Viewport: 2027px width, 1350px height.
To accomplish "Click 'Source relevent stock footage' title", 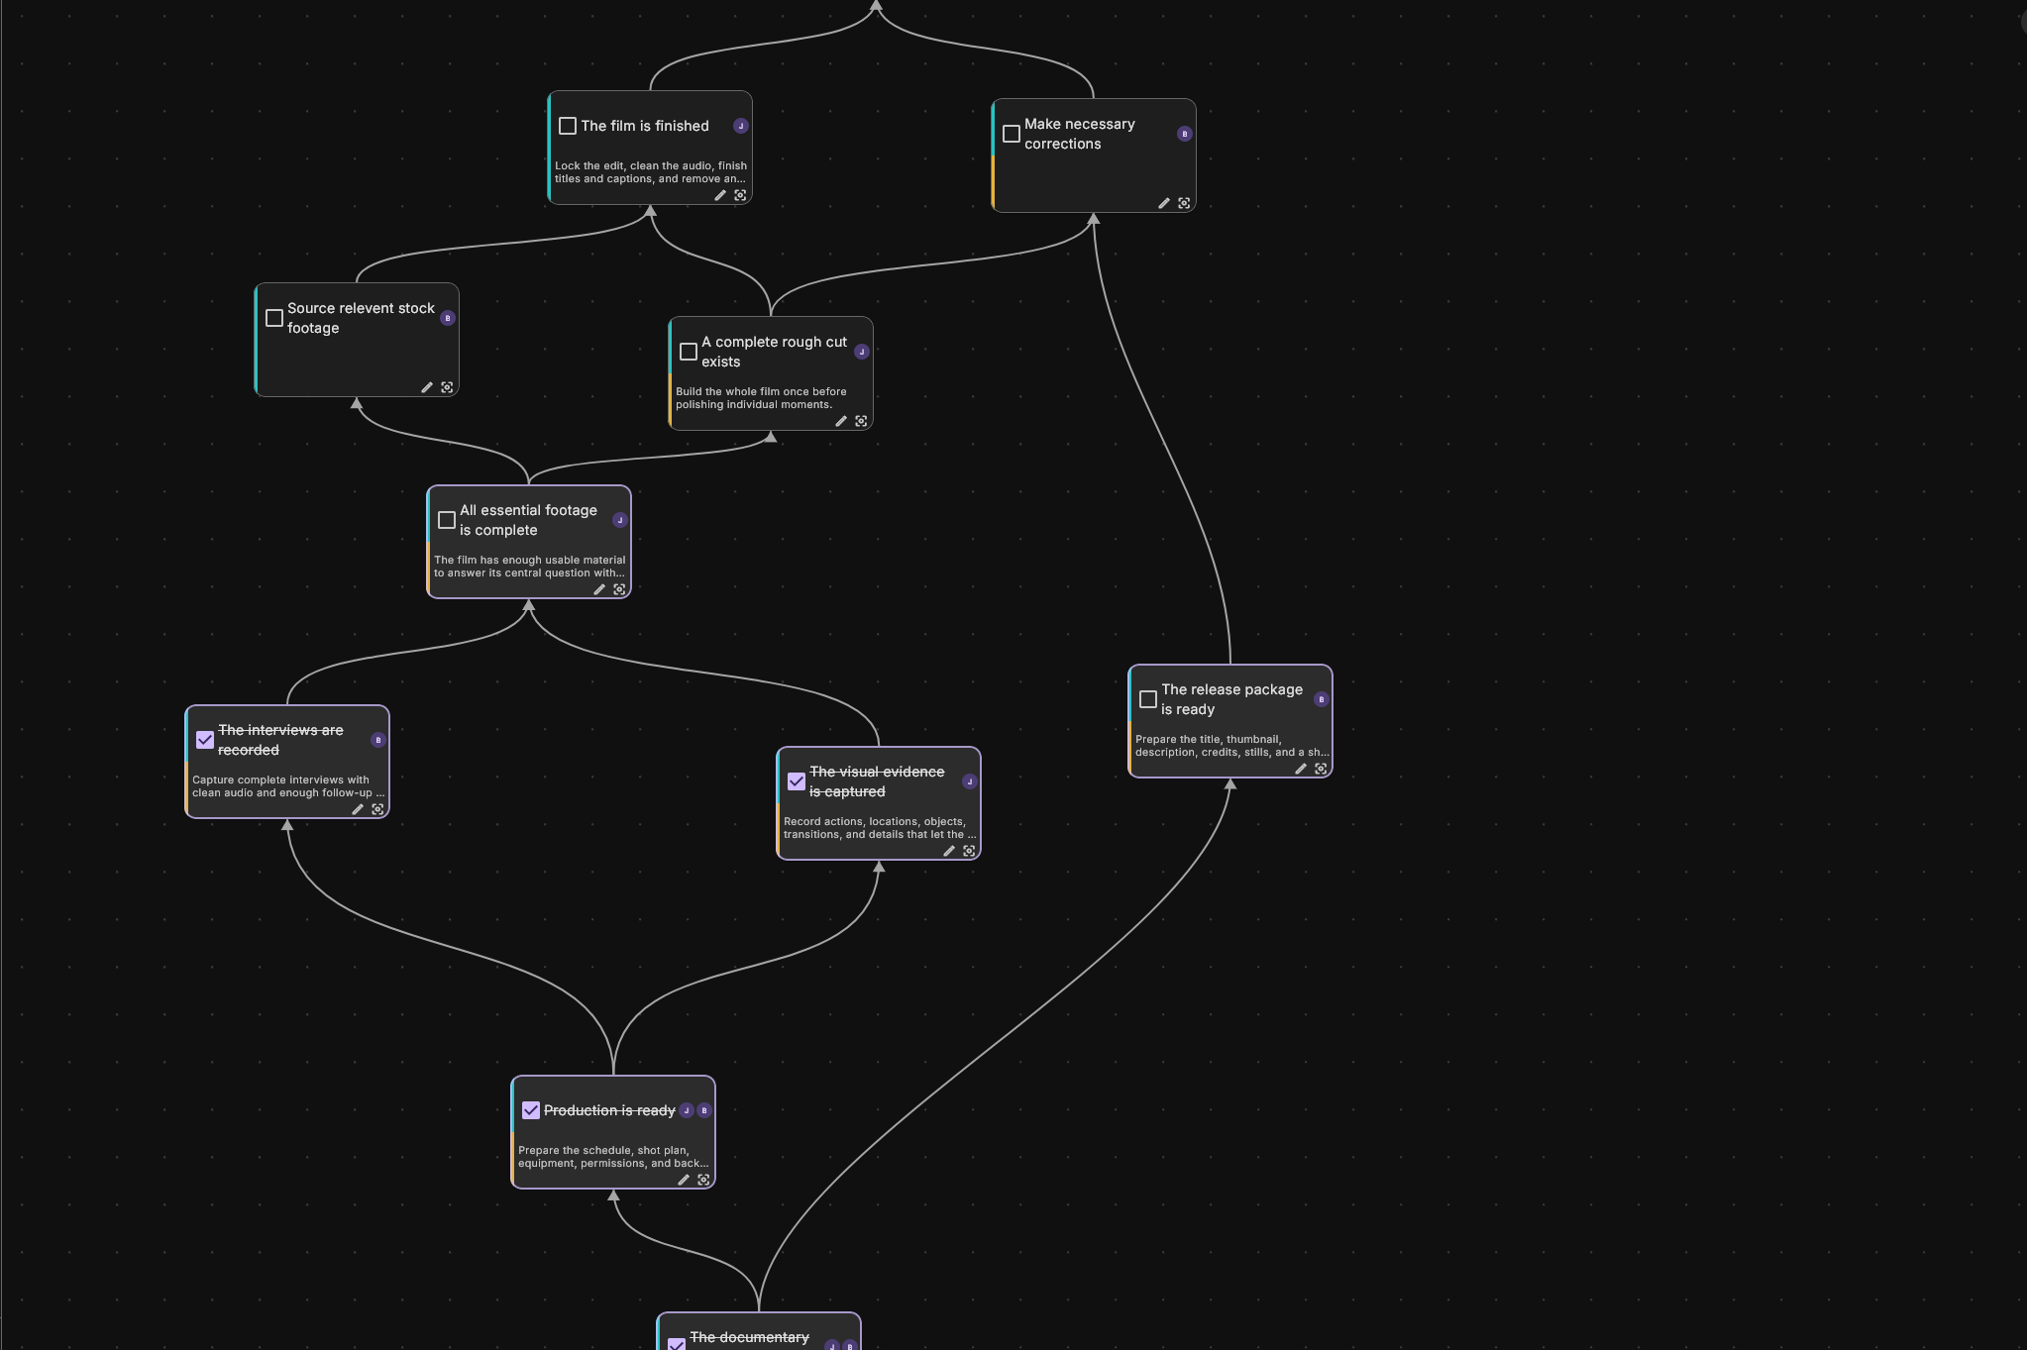I will (x=361, y=318).
